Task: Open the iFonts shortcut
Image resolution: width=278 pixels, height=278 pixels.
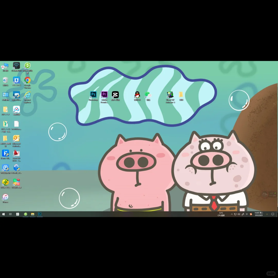Action: 5,155
